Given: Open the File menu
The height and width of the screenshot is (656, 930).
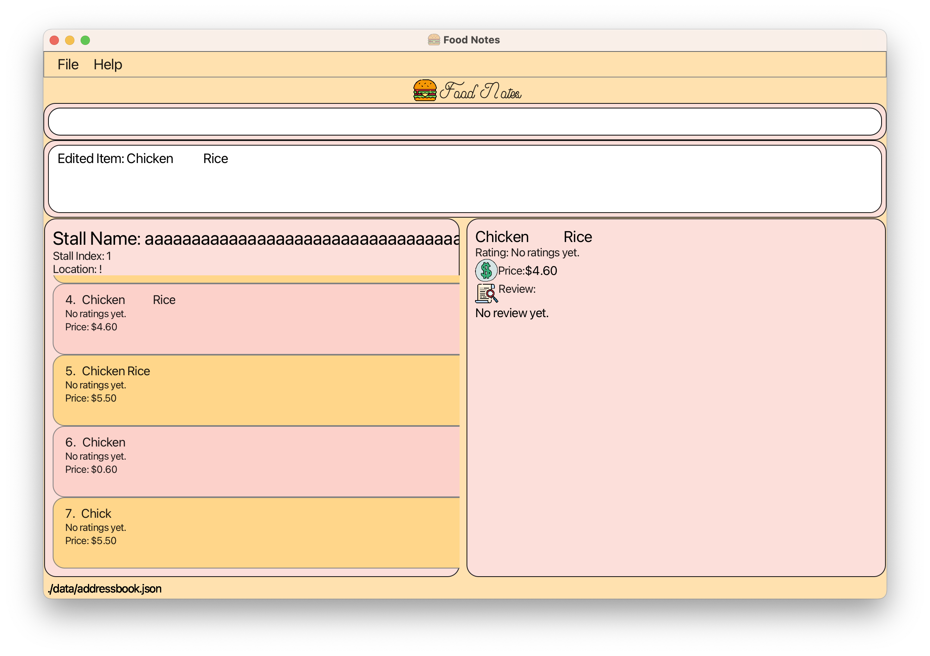Looking at the screenshot, I should point(68,64).
